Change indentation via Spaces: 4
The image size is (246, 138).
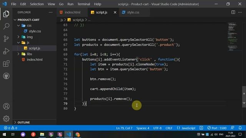click(x=143, y=128)
